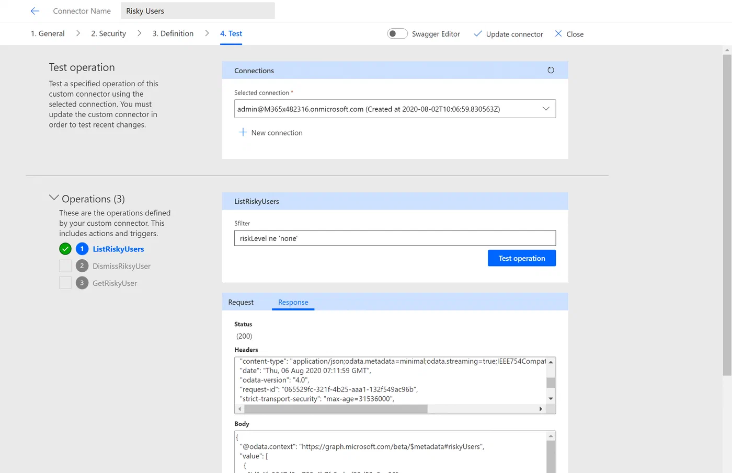Click the number 3 badge for GetRiskyUser

click(82, 283)
